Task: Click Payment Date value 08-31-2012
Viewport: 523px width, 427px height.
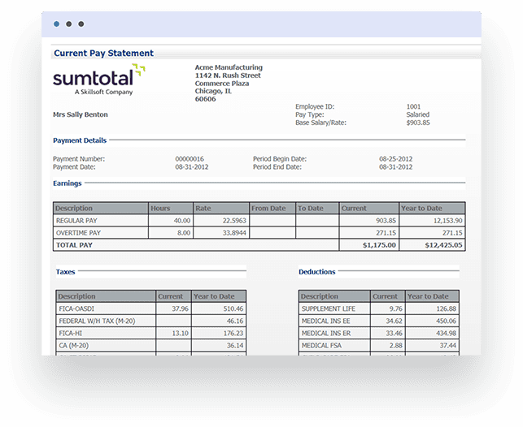Action: pos(192,166)
